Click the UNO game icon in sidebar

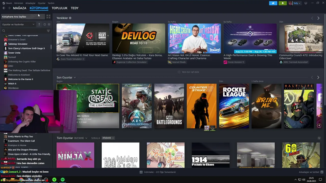6,66
